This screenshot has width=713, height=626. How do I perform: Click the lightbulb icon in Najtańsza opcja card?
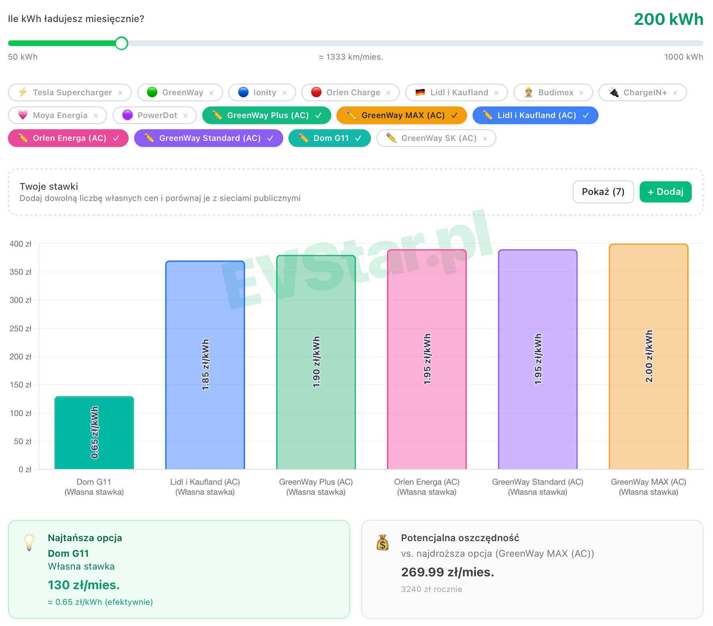(29, 542)
